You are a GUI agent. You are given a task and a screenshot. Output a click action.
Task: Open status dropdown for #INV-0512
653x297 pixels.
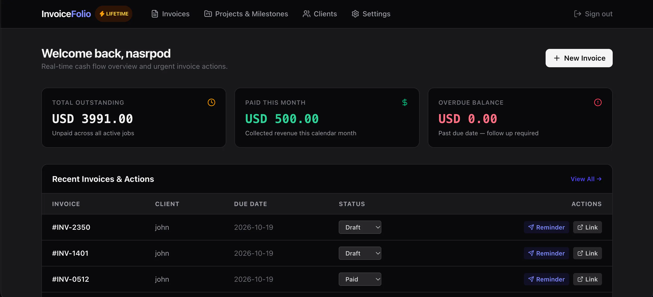point(360,279)
